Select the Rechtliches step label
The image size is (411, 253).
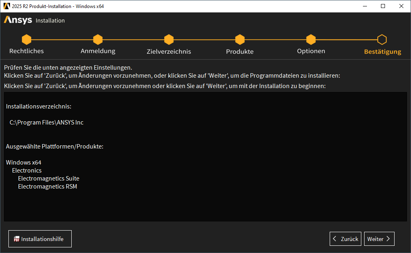[26, 51]
